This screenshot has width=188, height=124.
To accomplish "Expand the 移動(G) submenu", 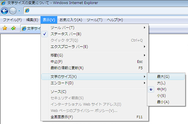I will 95,55.
